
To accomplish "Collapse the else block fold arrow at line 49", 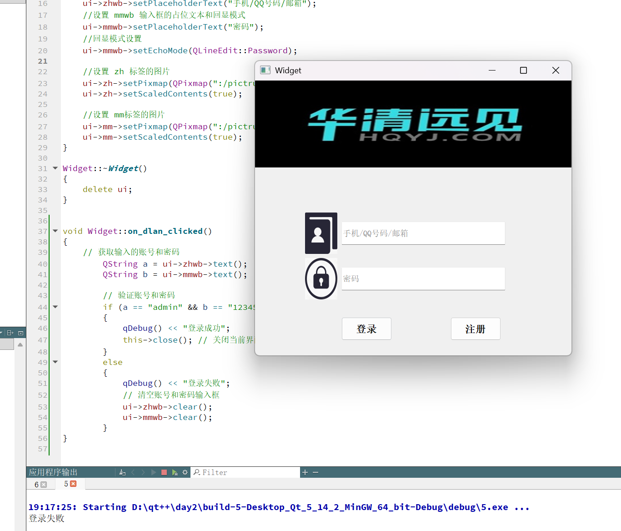I will point(55,362).
